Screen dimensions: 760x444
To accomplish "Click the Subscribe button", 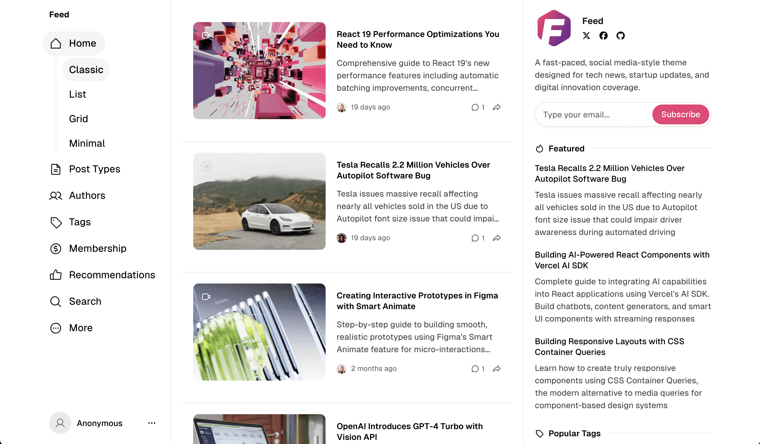I will [680, 114].
